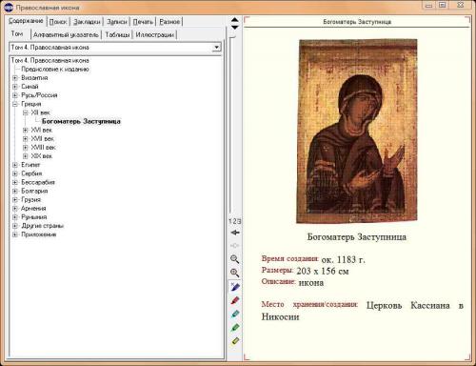Screen dimensions: 476x366
Task: Open the Поиск tab
Action: click(58, 22)
